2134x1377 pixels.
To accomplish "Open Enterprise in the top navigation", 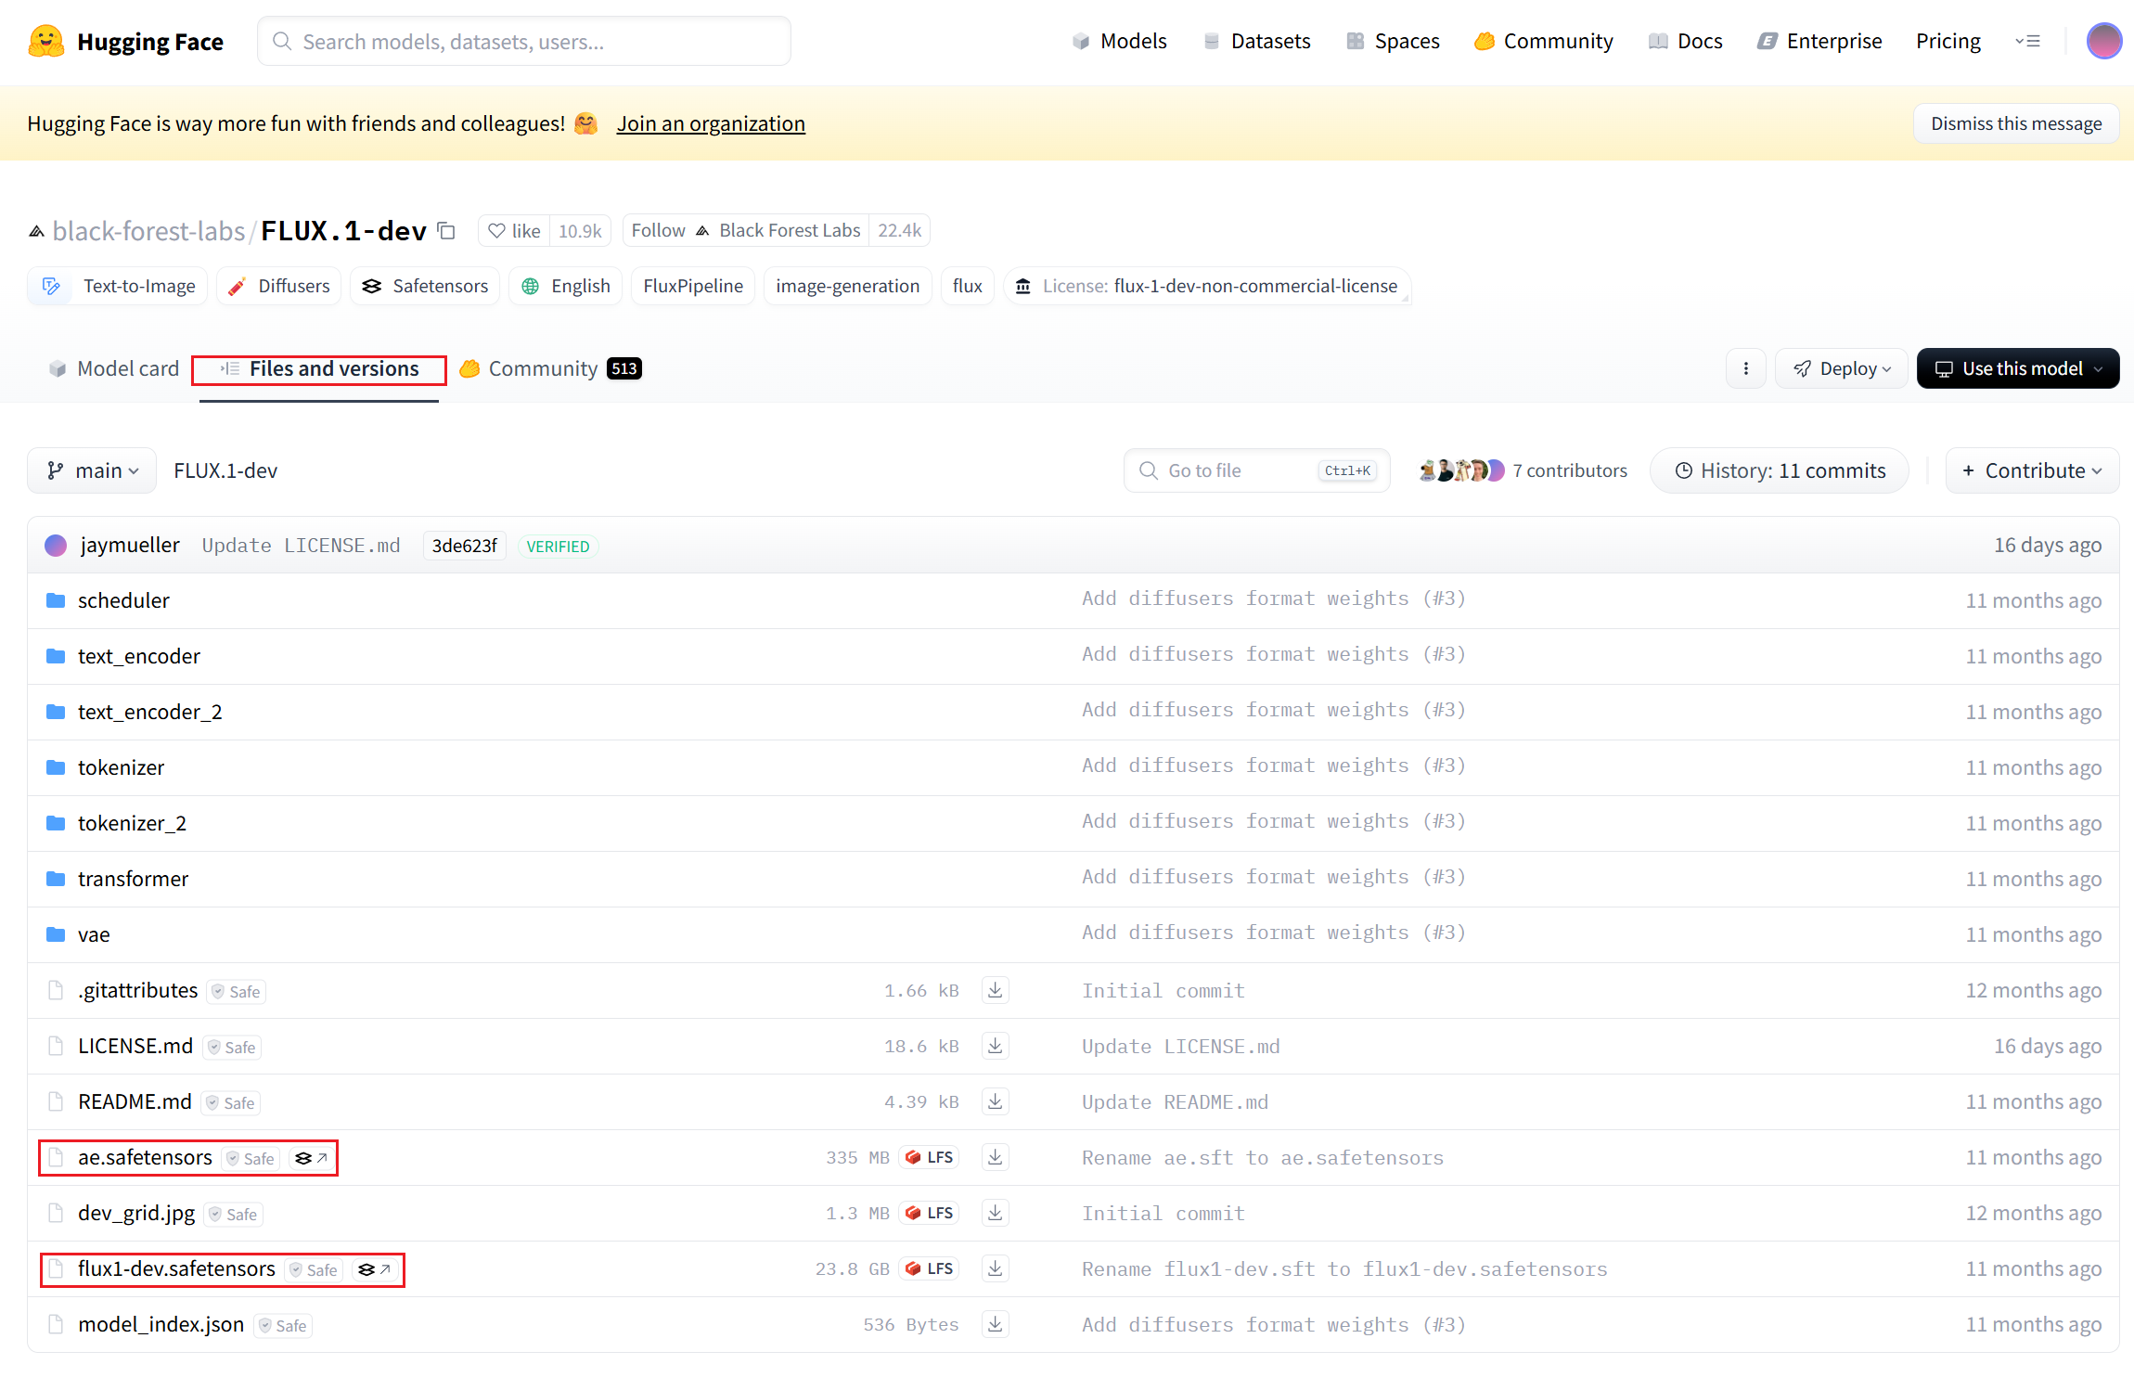I will point(1819,41).
